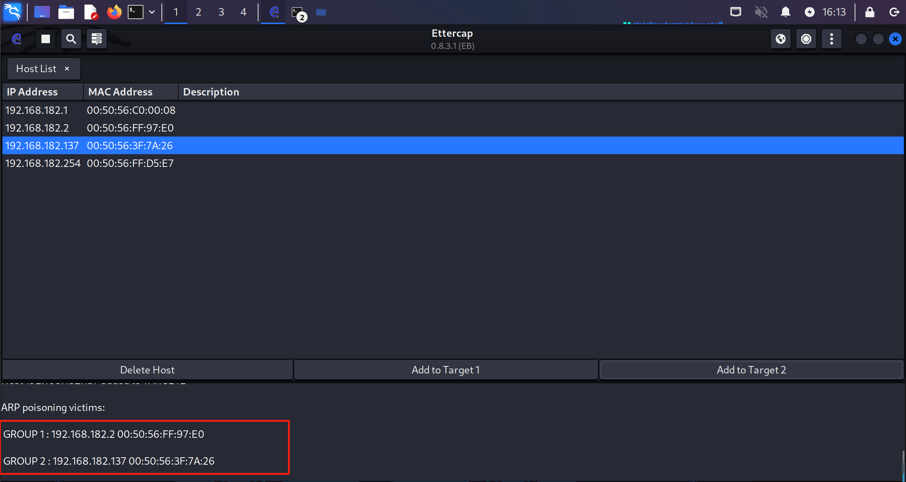This screenshot has width=906, height=482.
Task: Click the Ettercap logo icon in header
Action: (x=17, y=39)
